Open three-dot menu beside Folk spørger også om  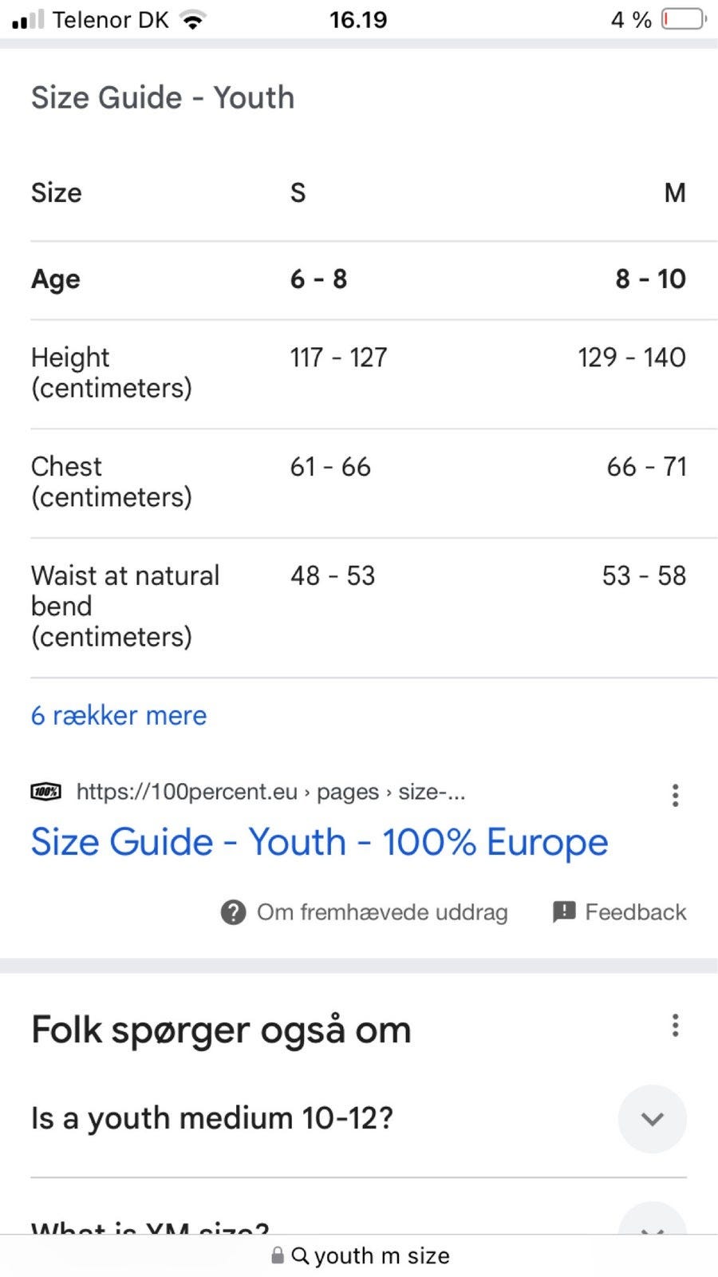point(675,1026)
